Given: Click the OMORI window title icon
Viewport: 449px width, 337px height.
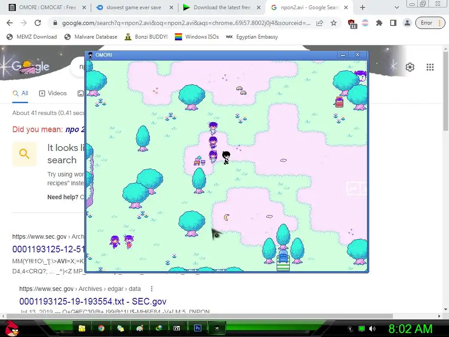Looking at the screenshot, I should [90, 55].
